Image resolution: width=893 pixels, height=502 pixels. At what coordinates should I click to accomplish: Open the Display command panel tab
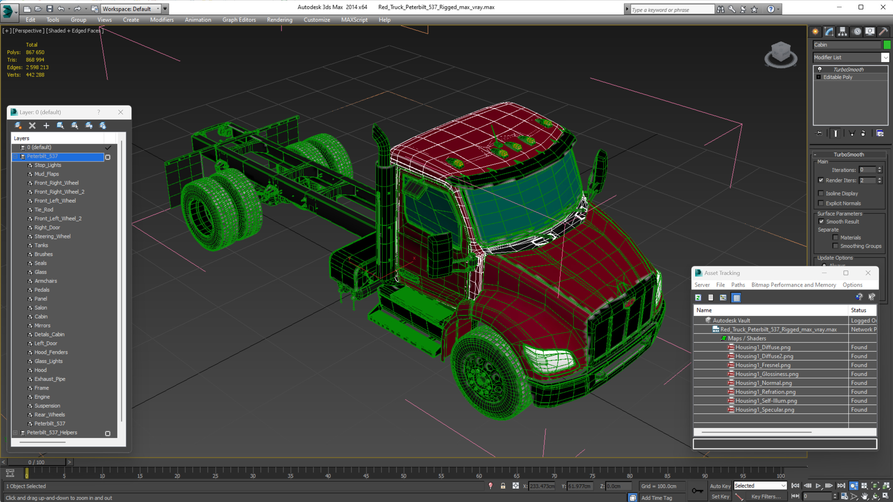click(x=870, y=32)
